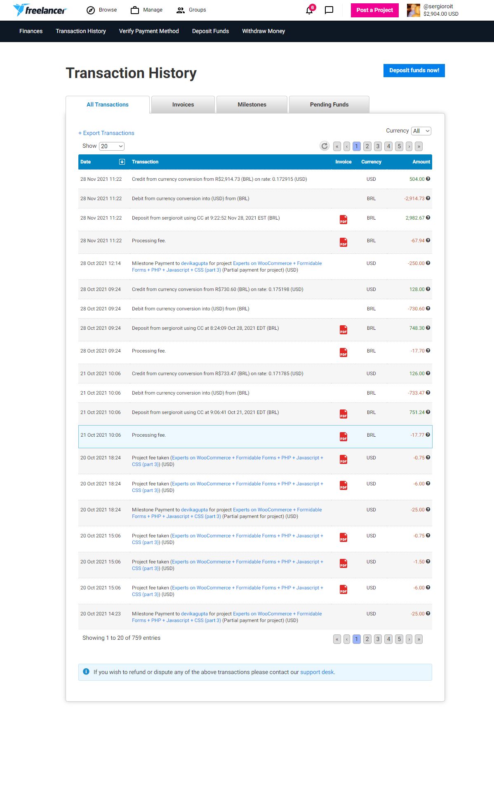Viewport: 494px width, 809px height.
Task: Open the Groups menu
Action: (191, 10)
